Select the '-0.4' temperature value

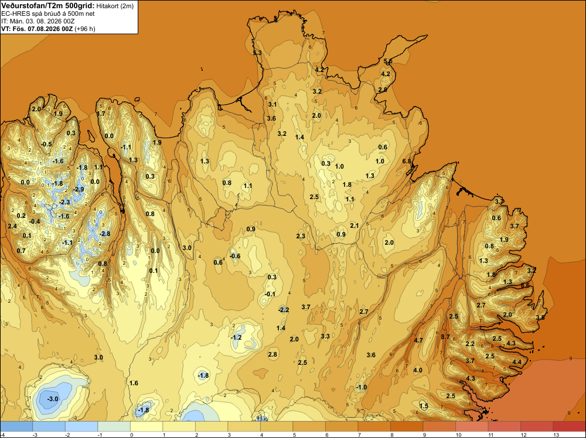point(35,222)
